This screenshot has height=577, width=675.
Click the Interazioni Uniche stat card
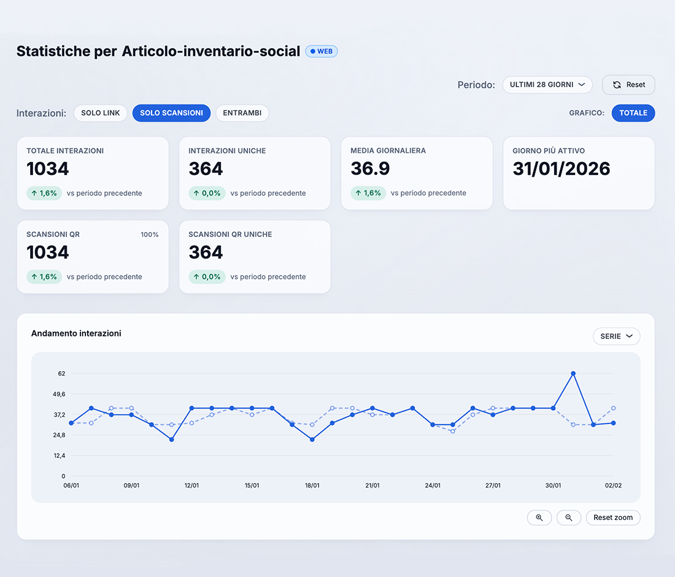[255, 173]
